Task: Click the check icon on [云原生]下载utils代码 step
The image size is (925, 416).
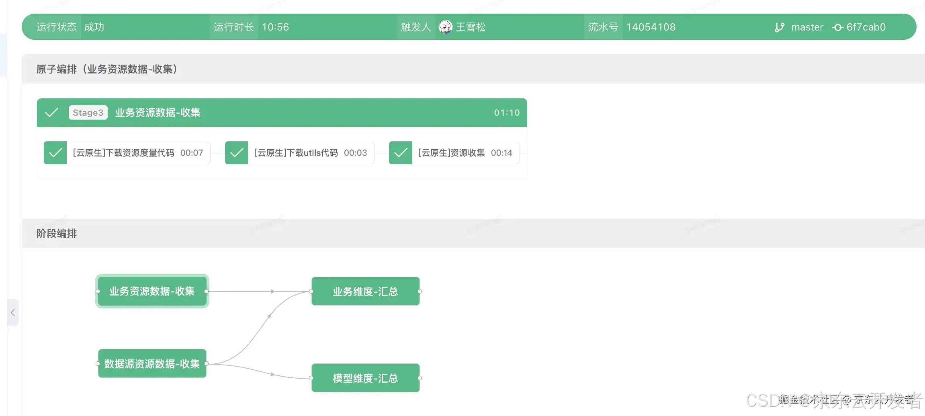Action: pos(236,153)
